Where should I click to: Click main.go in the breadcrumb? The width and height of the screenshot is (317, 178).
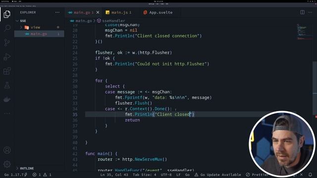[84, 21]
